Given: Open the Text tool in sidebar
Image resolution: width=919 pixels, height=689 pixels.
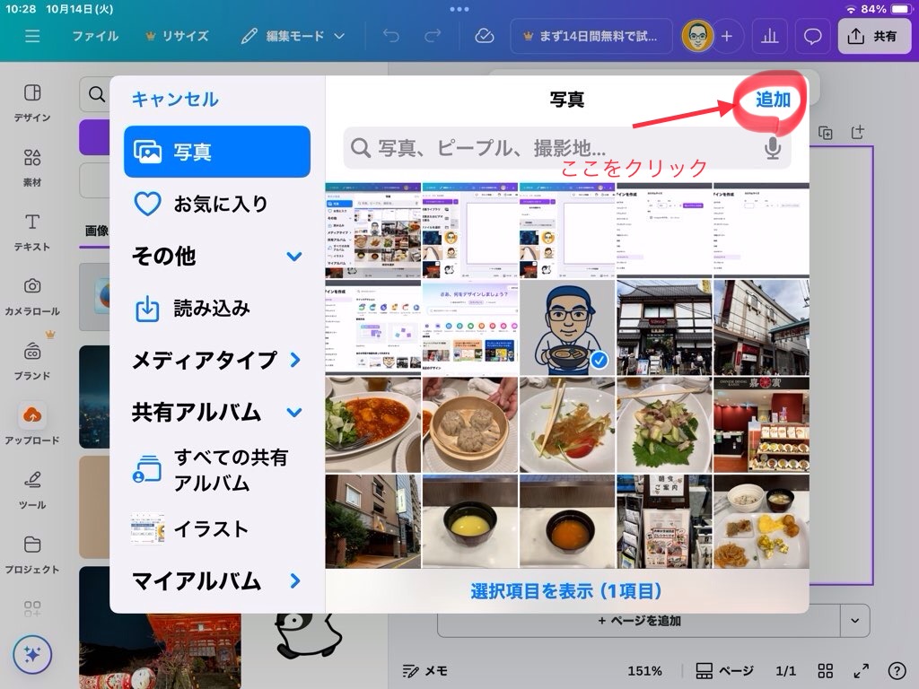Looking at the screenshot, I should tap(32, 231).
